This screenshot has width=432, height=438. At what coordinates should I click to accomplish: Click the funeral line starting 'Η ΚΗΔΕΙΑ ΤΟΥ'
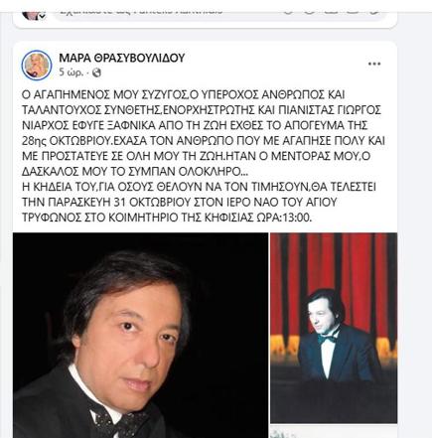pyautogui.click(x=199, y=187)
